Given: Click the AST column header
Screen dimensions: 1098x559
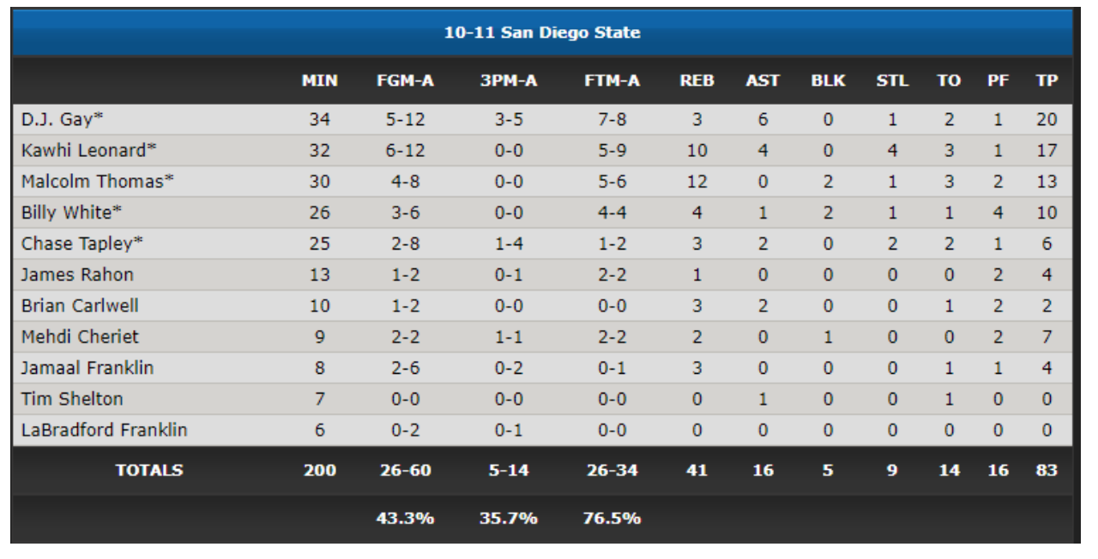Looking at the screenshot, I should pyautogui.click(x=763, y=81).
